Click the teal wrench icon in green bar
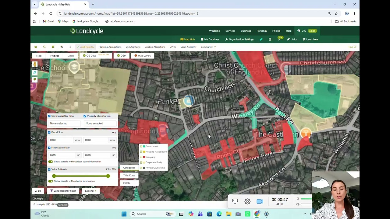 click(x=261, y=39)
